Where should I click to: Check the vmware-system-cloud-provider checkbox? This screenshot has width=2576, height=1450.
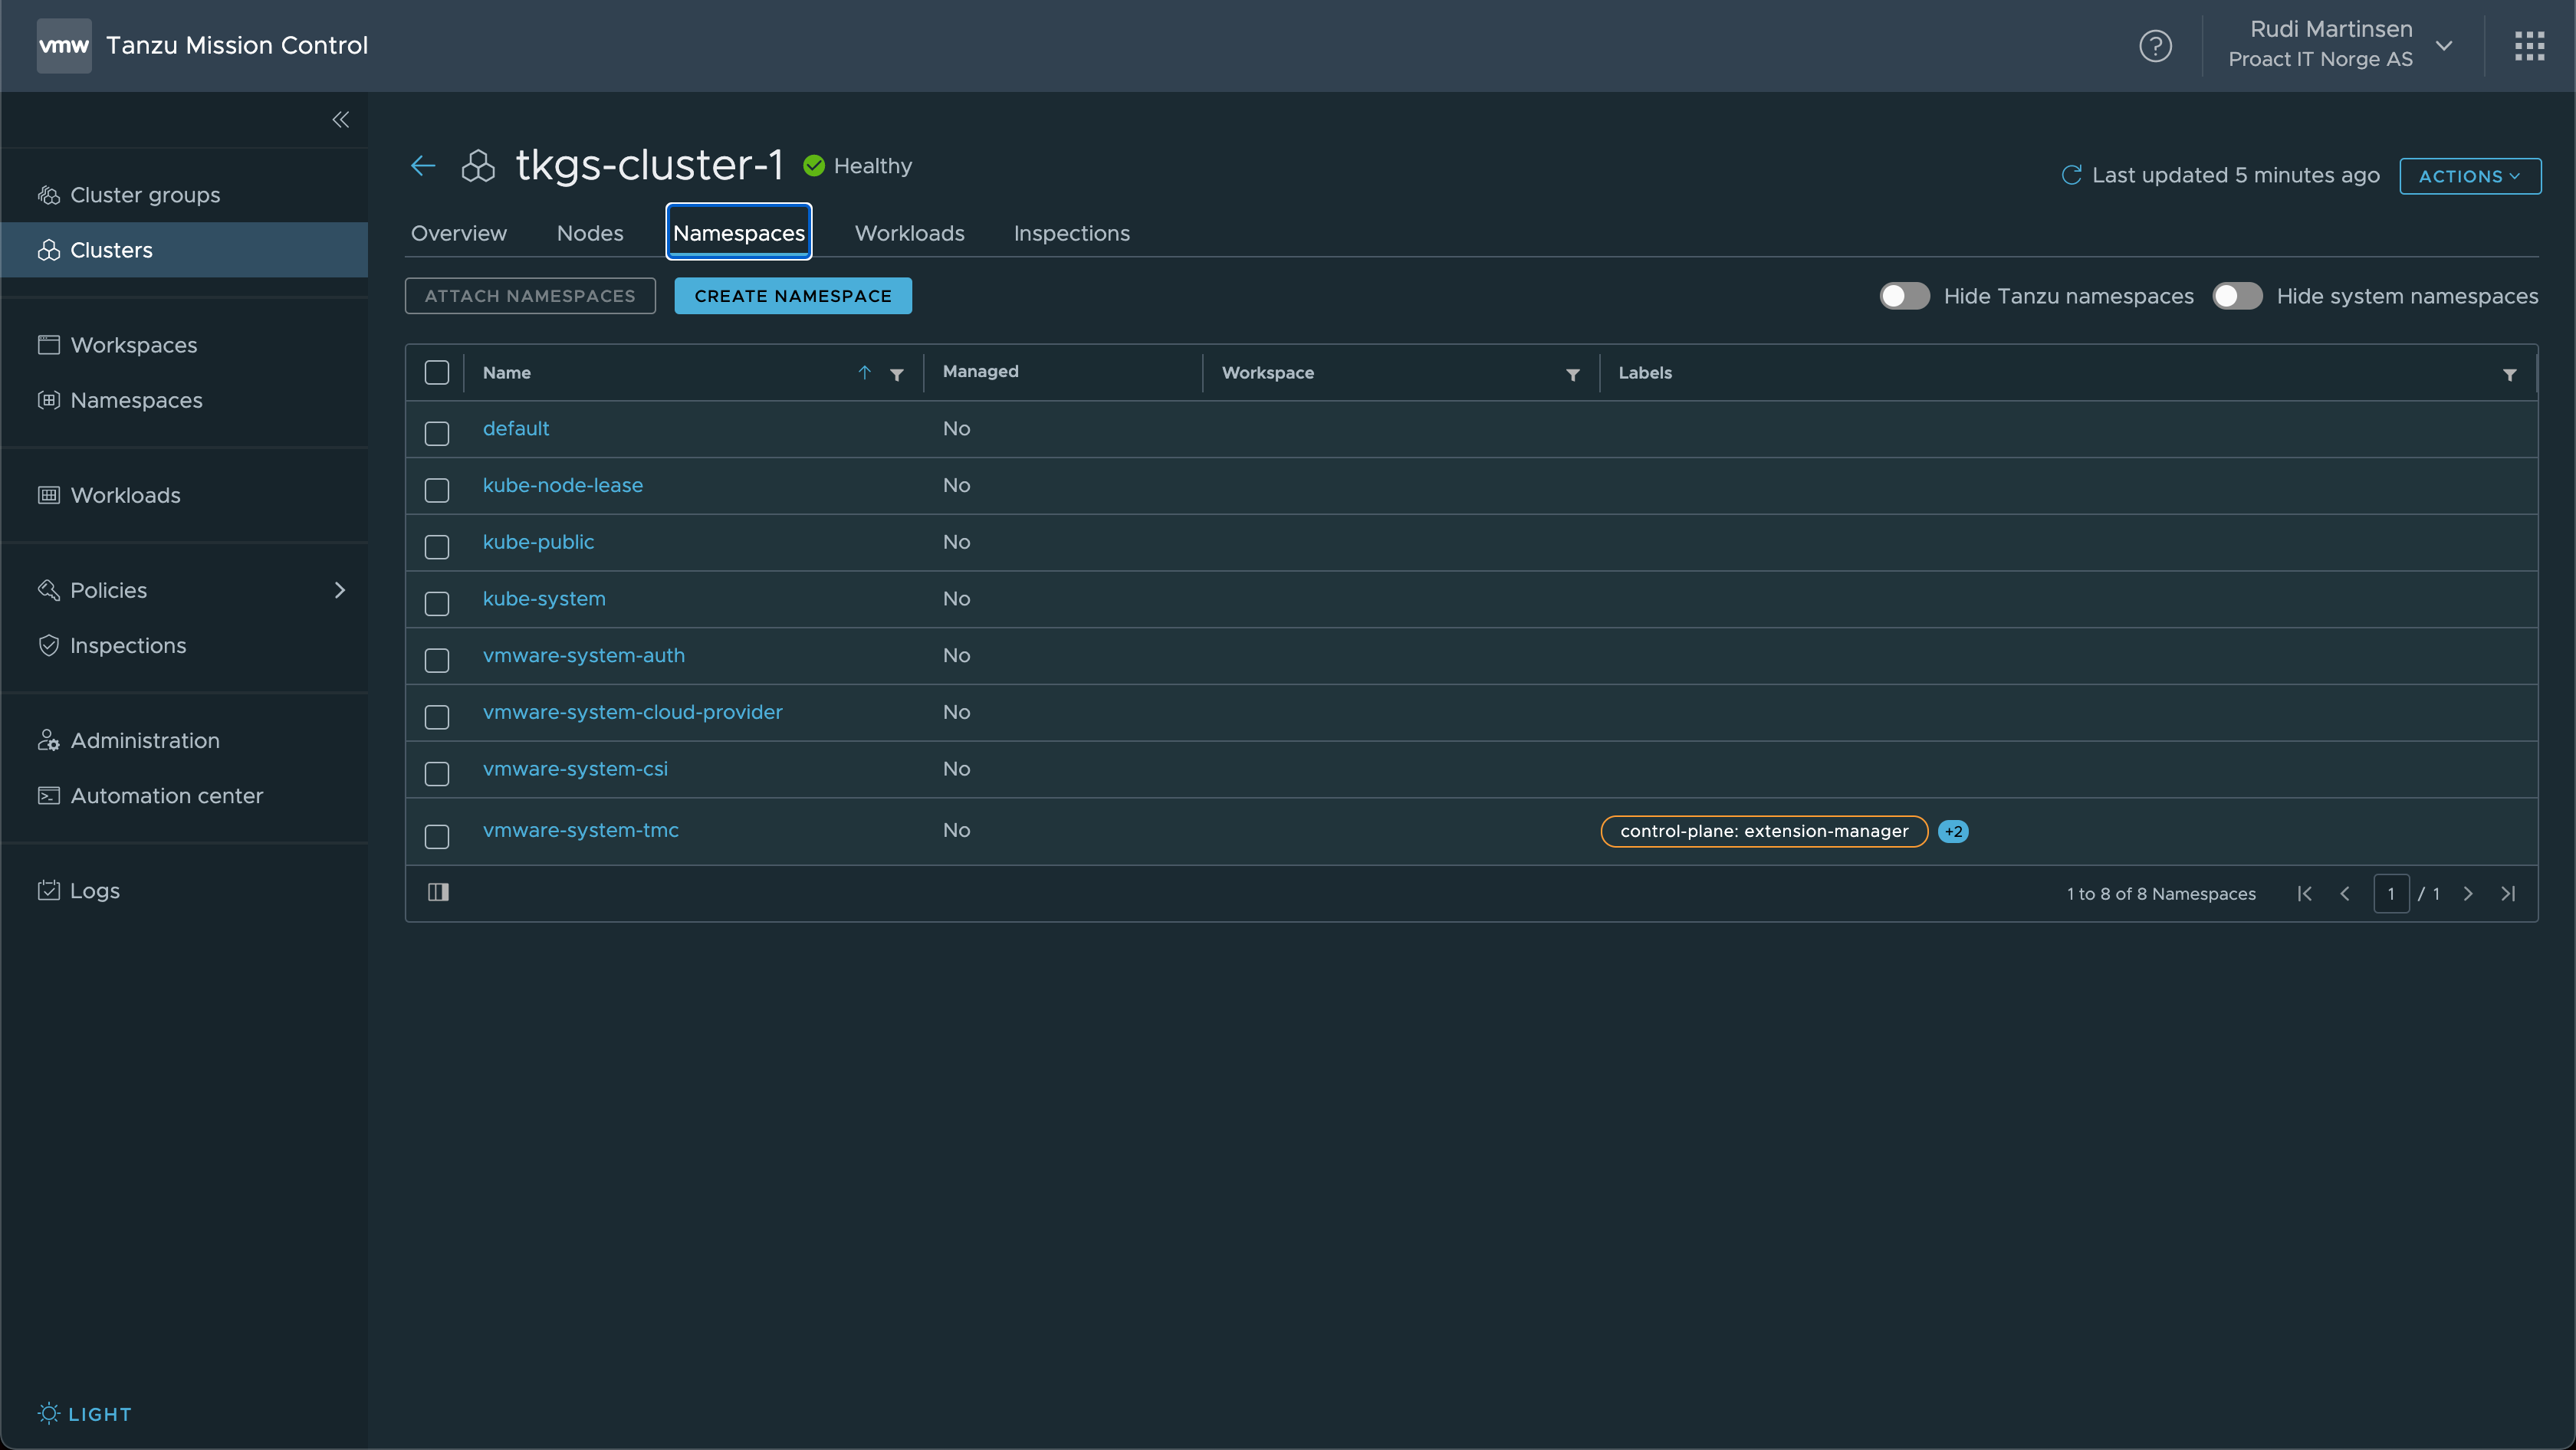(437, 717)
